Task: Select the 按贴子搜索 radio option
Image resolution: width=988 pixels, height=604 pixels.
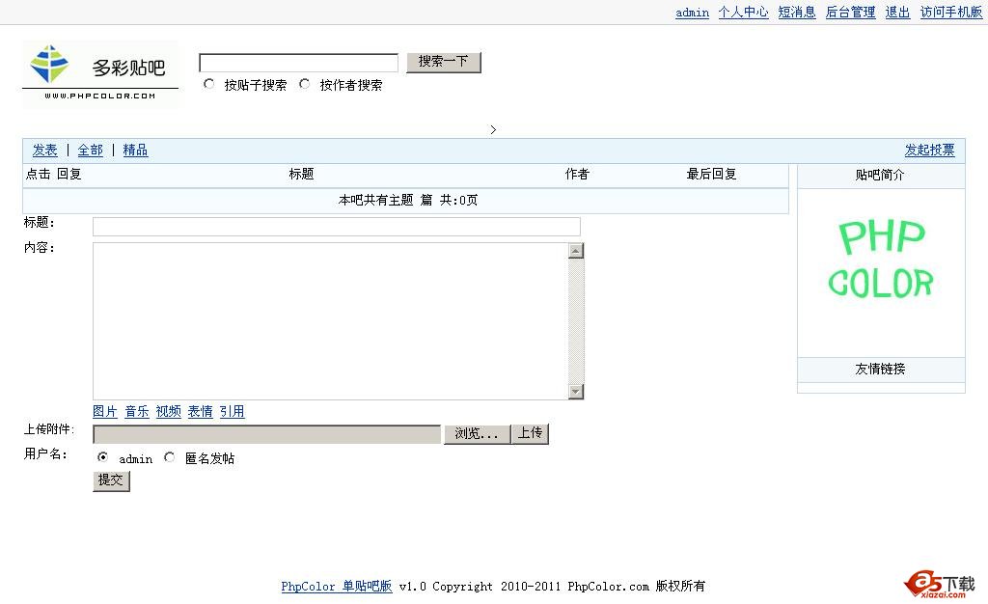Action: [208, 84]
